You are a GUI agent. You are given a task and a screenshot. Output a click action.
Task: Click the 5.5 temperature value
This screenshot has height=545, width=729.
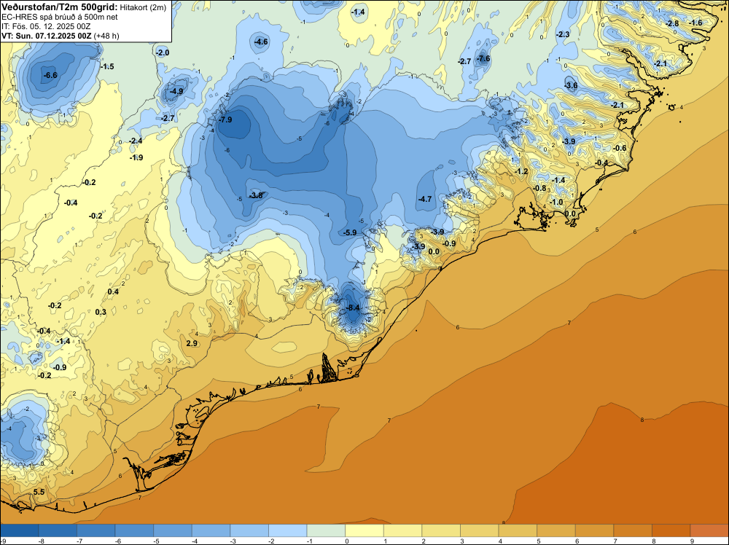pyautogui.click(x=39, y=492)
